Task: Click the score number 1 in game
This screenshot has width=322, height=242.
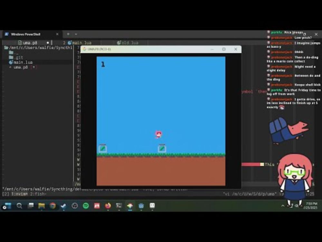Action: pyautogui.click(x=103, y=65)
